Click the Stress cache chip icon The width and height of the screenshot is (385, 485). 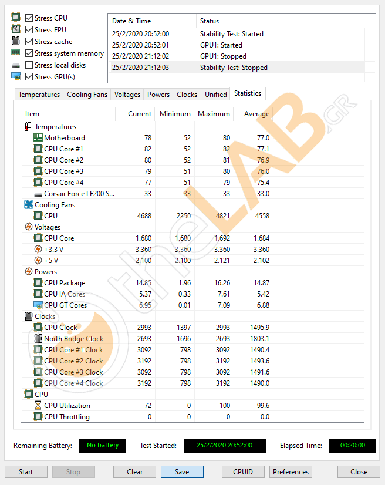[x=16, y=41]
